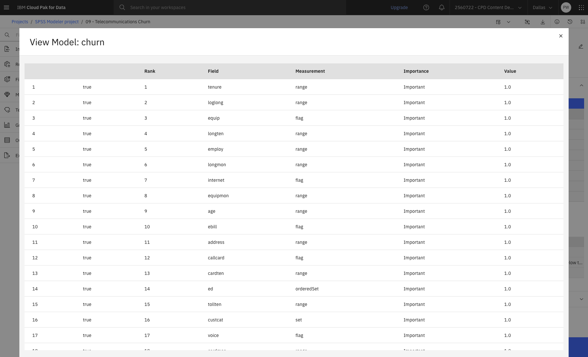
Task: Click the tollten field cell
Action: [x=215, y=304]
